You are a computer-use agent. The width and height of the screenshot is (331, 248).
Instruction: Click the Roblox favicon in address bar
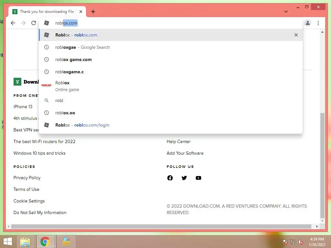click(x=47, y=23)
